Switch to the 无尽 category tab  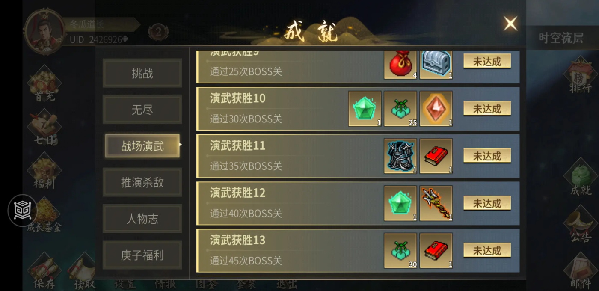(x=142, y=110)
